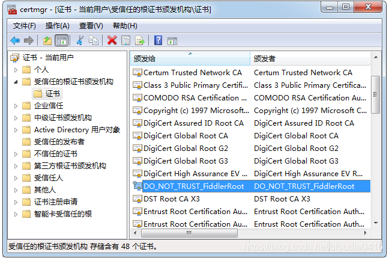Viewport: 389px width, 258px height.
Task: Select the 证书 subfolder in tree
Action: pyautogui.click(x=47, y=94)
